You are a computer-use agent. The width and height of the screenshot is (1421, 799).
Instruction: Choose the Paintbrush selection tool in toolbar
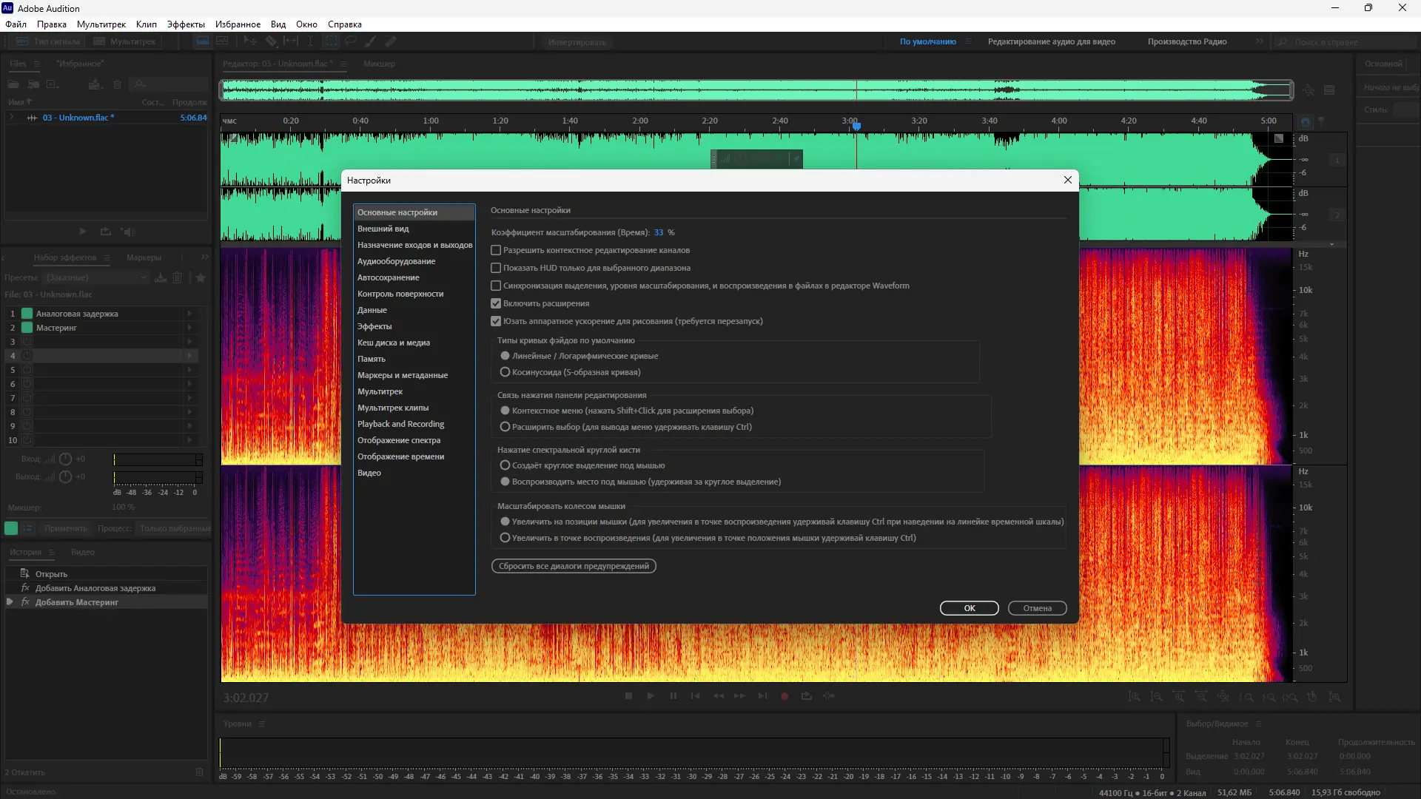click(x=370, y=41)
